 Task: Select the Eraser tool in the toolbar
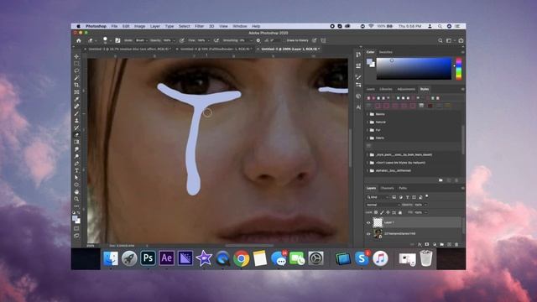pyautogui.click(x=76, y=135)
